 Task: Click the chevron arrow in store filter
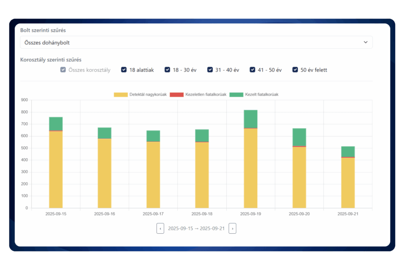coord(365,42)
